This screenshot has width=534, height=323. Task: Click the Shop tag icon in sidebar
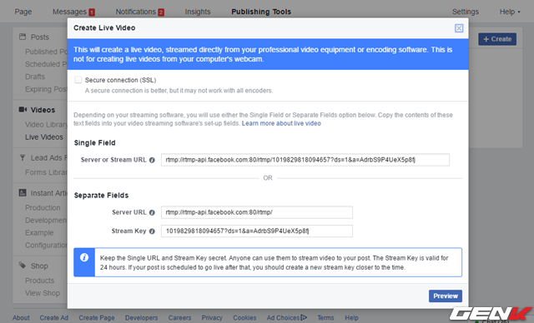tap(23, 266)
